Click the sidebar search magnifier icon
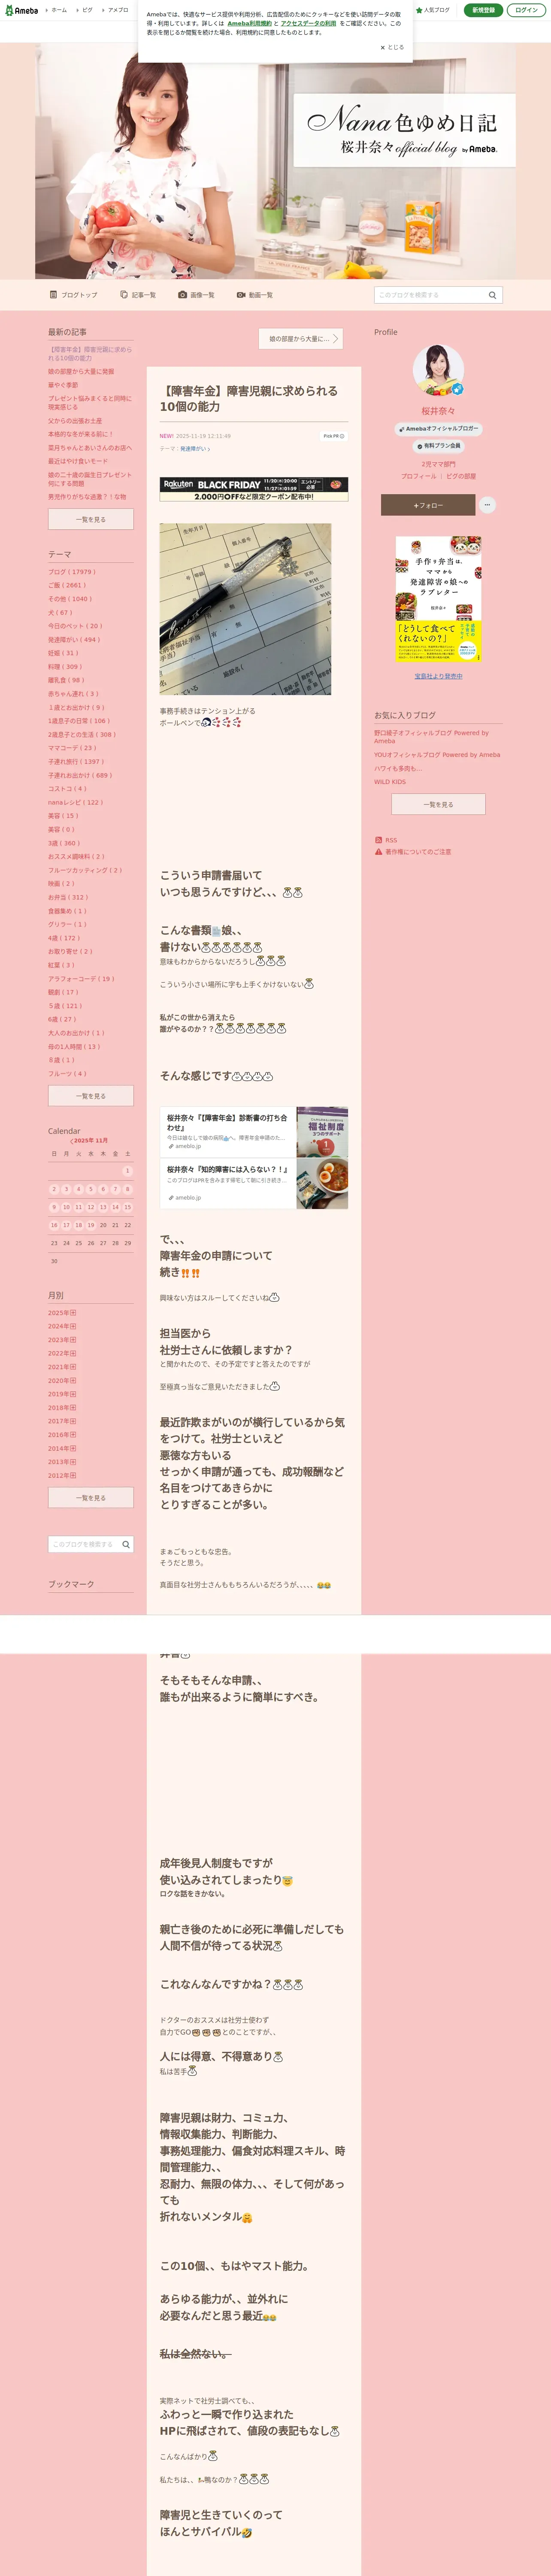 click(x=126, y=1545)
